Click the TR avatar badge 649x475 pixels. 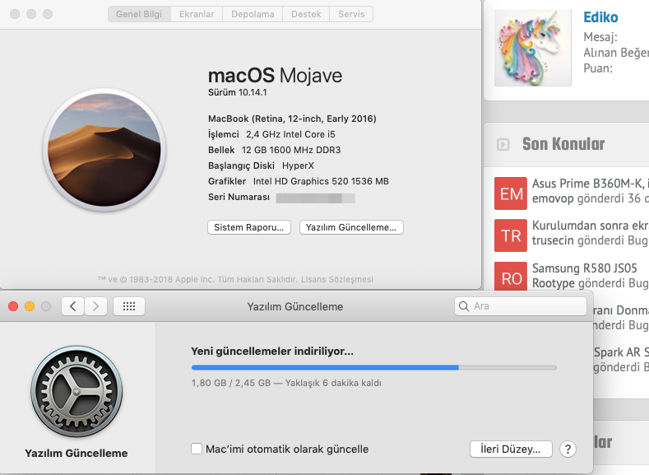point(512,236)
